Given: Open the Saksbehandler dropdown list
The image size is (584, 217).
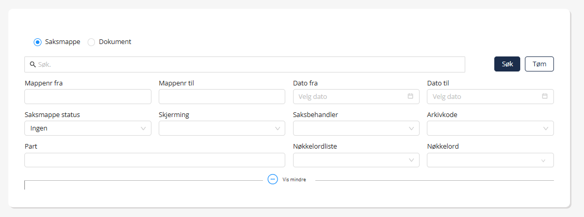Looking at the screenshot, I should [x=356, y=128].
